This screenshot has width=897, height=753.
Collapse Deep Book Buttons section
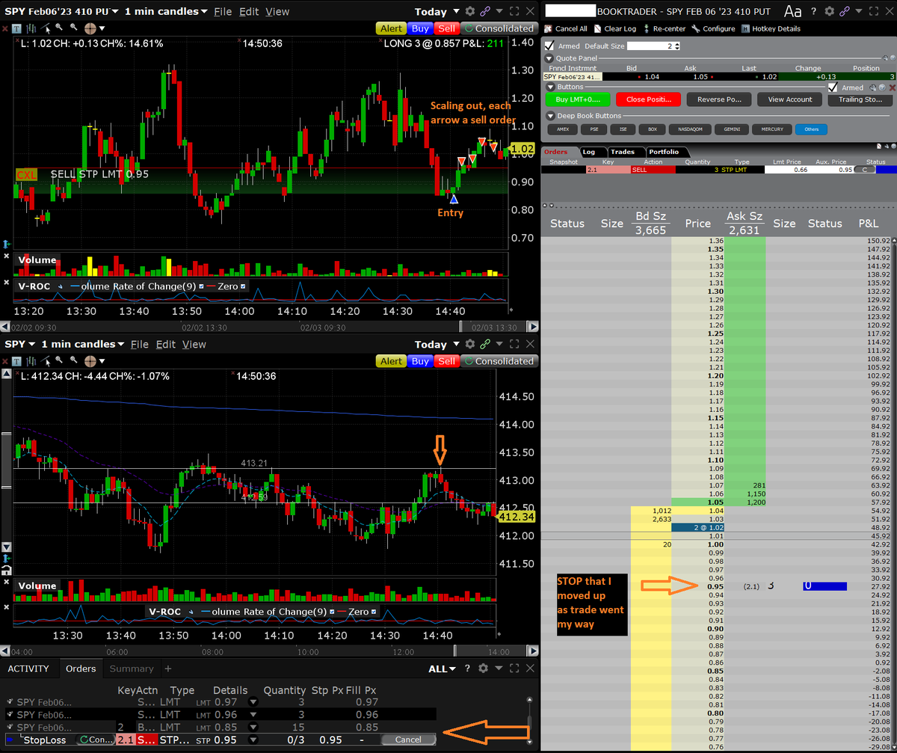pyautogui.click(x=550, y=116)
